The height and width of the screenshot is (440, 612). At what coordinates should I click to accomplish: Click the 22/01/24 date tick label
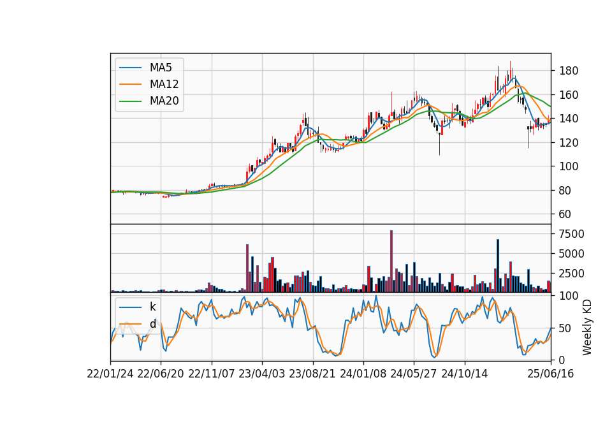point(110,374)
